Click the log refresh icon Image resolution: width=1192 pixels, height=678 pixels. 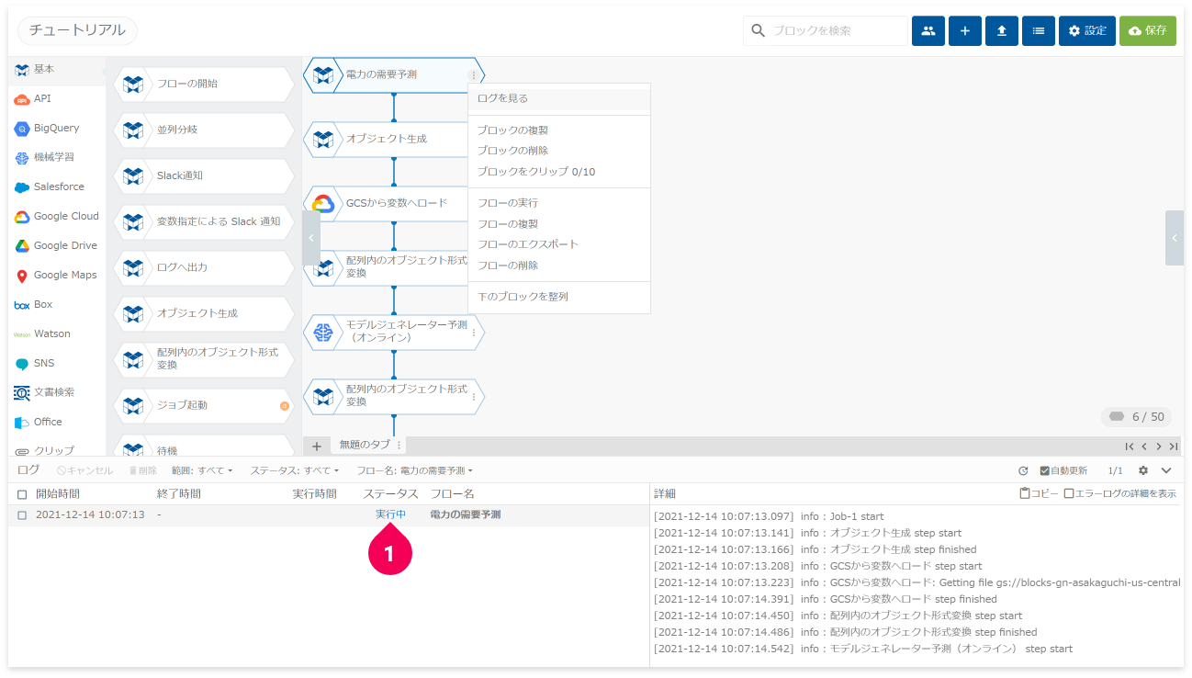1023,470
